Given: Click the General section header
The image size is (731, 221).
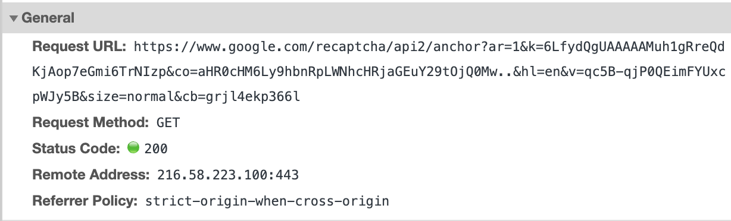Looking at the screenshot, I should click(365, 18).
